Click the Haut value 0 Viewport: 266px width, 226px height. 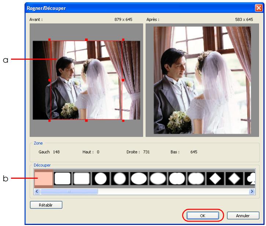(x=98, y=152)
